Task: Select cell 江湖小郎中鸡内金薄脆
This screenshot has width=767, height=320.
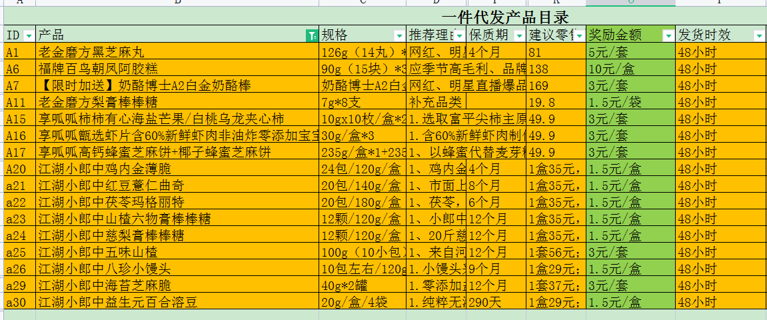Action: 177,169
